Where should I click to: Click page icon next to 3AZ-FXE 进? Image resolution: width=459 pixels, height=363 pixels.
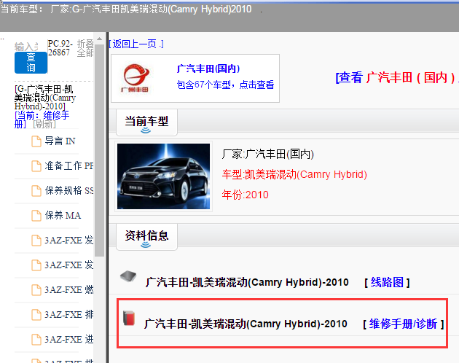coord(36,340)
